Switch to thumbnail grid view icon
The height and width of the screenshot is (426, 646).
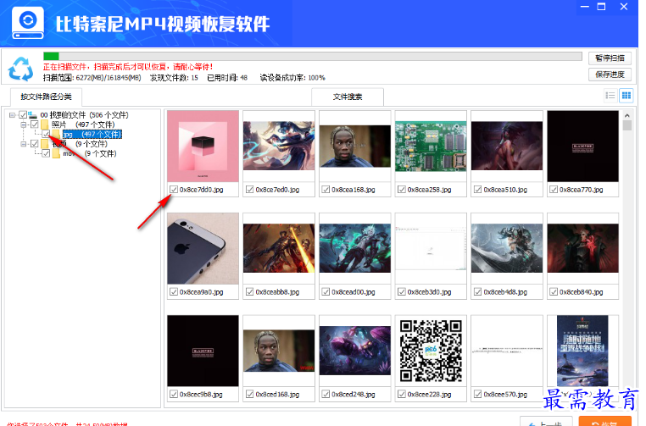[x=627, y=96]
